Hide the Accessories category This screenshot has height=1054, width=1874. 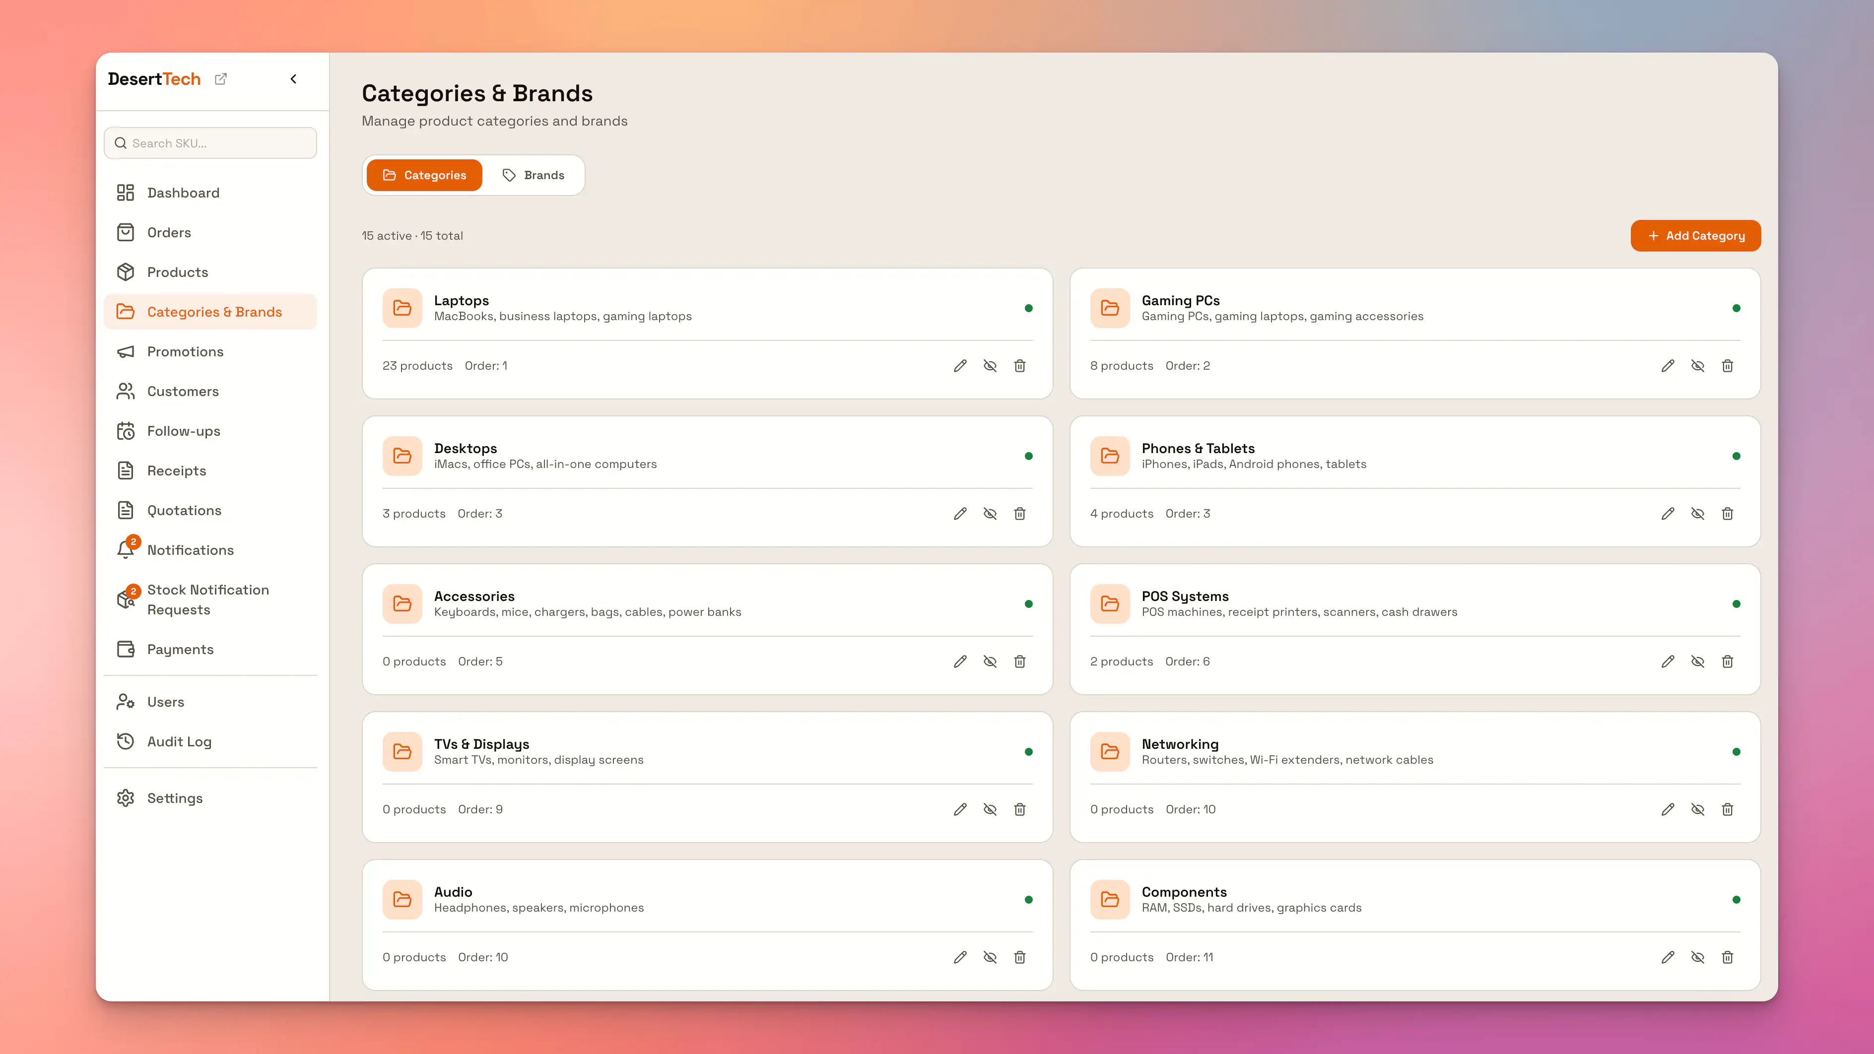[x=990, y=661]
